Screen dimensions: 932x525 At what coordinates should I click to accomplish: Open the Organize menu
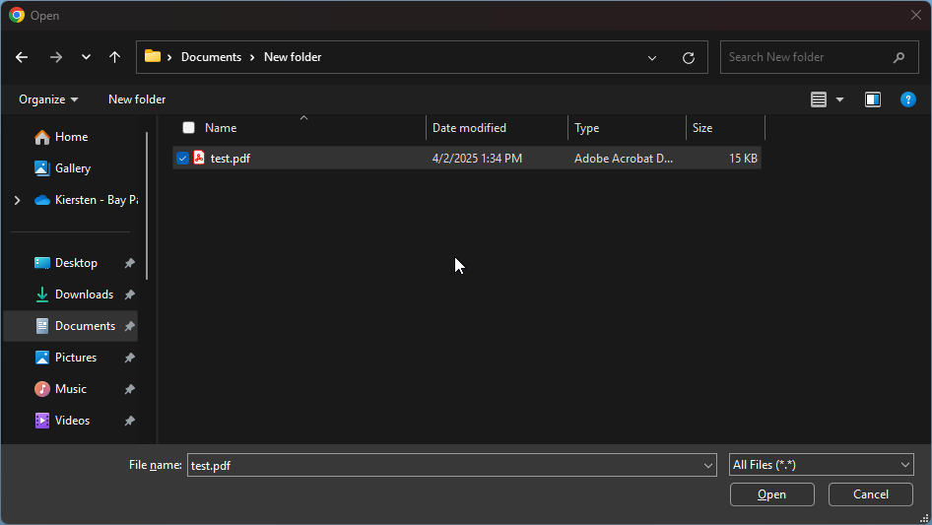48,99
